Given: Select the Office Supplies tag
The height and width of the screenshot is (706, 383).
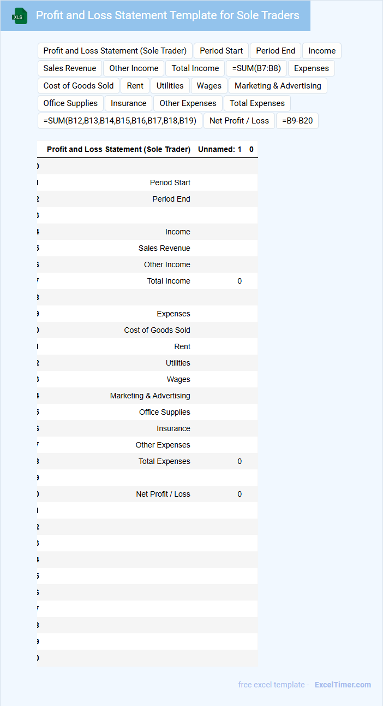Looking at the screenshot, I should 70,103.
